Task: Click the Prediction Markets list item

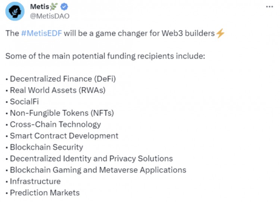Action: tap(45, 193)
